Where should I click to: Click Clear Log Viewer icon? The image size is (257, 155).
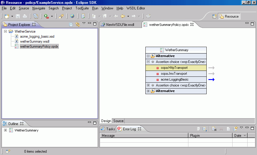[214, 129]
